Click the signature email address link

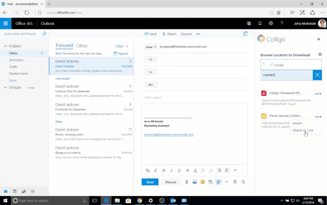[x=169, y=134]
